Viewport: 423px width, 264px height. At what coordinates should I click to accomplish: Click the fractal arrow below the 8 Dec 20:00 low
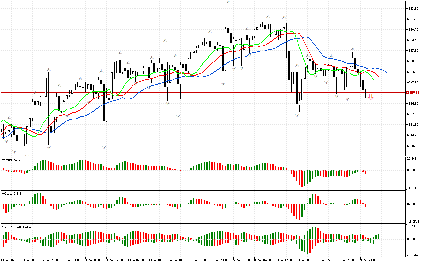coord(297,115)
